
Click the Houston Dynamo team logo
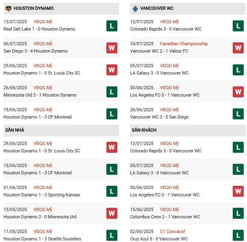point(8,8)
